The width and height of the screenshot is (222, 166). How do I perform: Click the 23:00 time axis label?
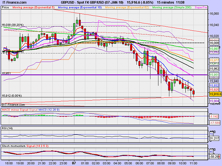click(63, 163)
